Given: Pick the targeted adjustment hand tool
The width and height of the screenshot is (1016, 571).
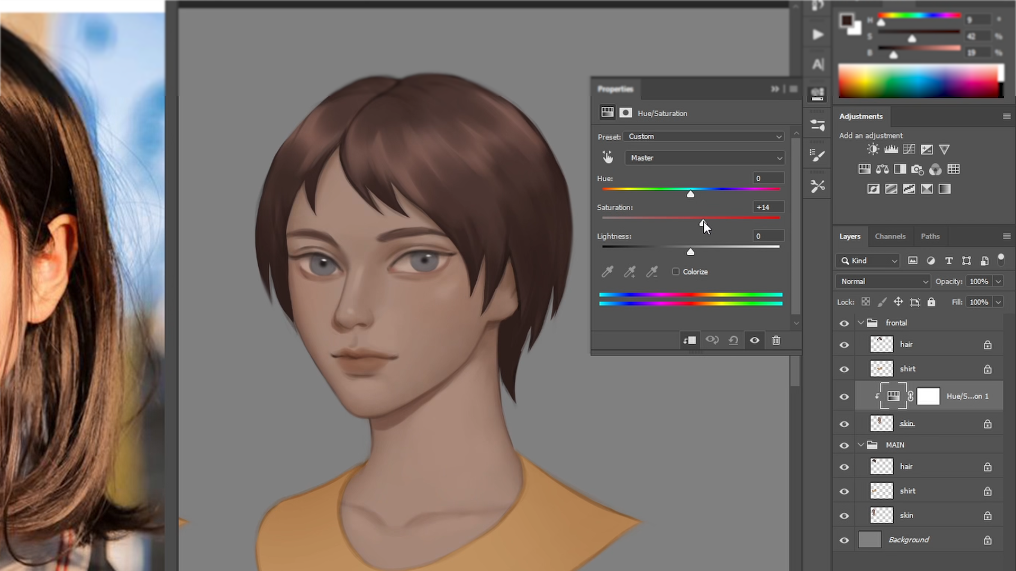Looking at the screenshot, I should point(607,158).
